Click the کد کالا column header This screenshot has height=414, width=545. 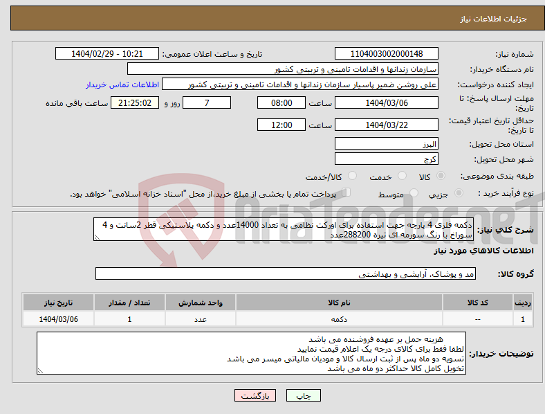tap(478, 303)
